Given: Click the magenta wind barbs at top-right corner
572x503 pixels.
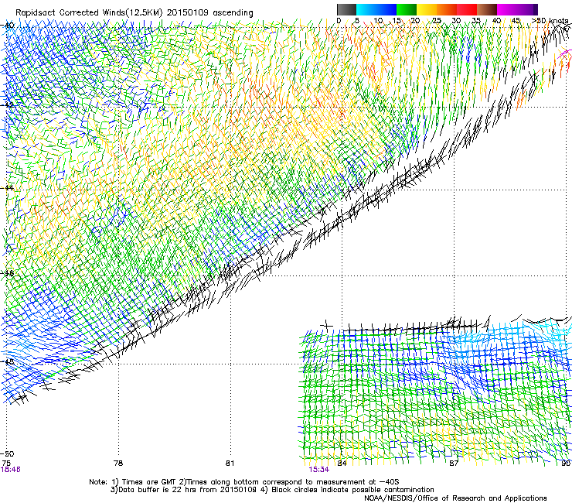Looking at the screenshot, I should 566,55.
